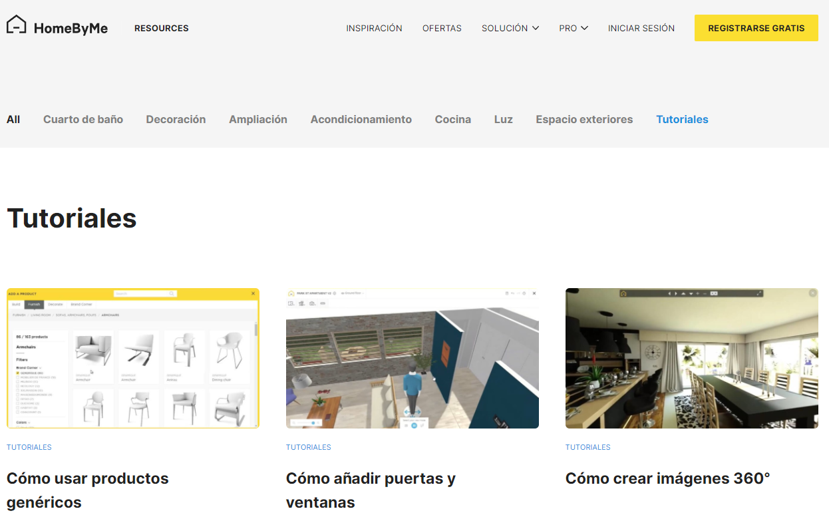The image size is (829, 519).
Task: Click the home icon in the 360° viewer bar
Action: click(x=623, y=293)
